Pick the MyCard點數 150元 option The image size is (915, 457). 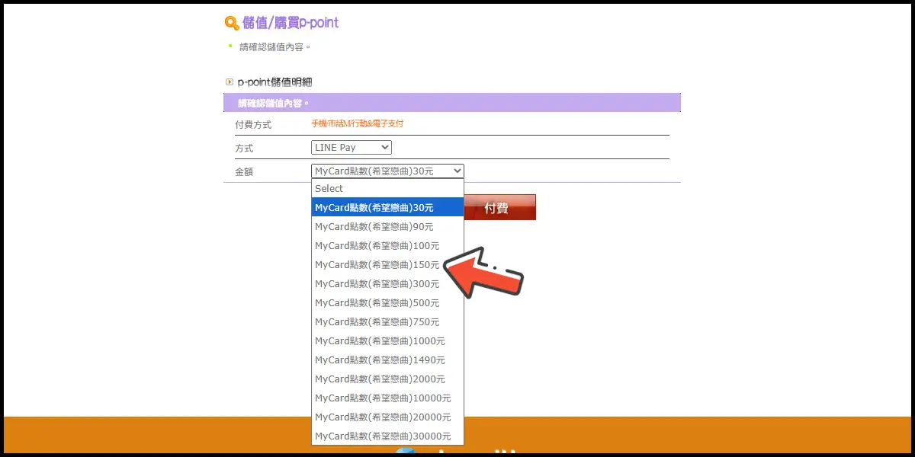click(x=378, y=264)
